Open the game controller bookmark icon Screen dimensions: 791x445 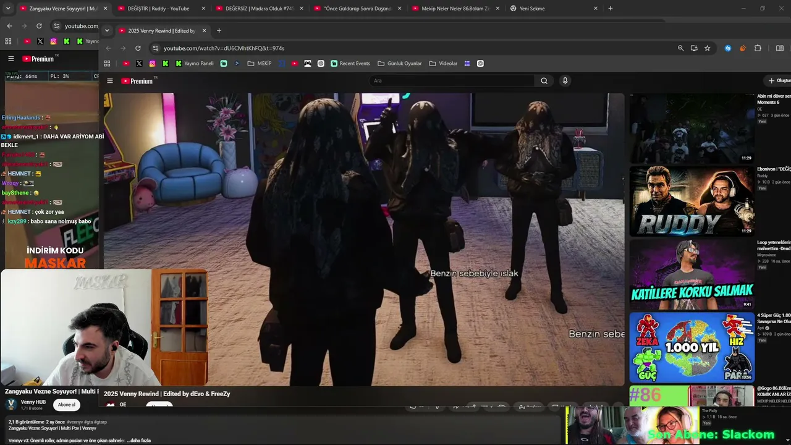point(308,64)
